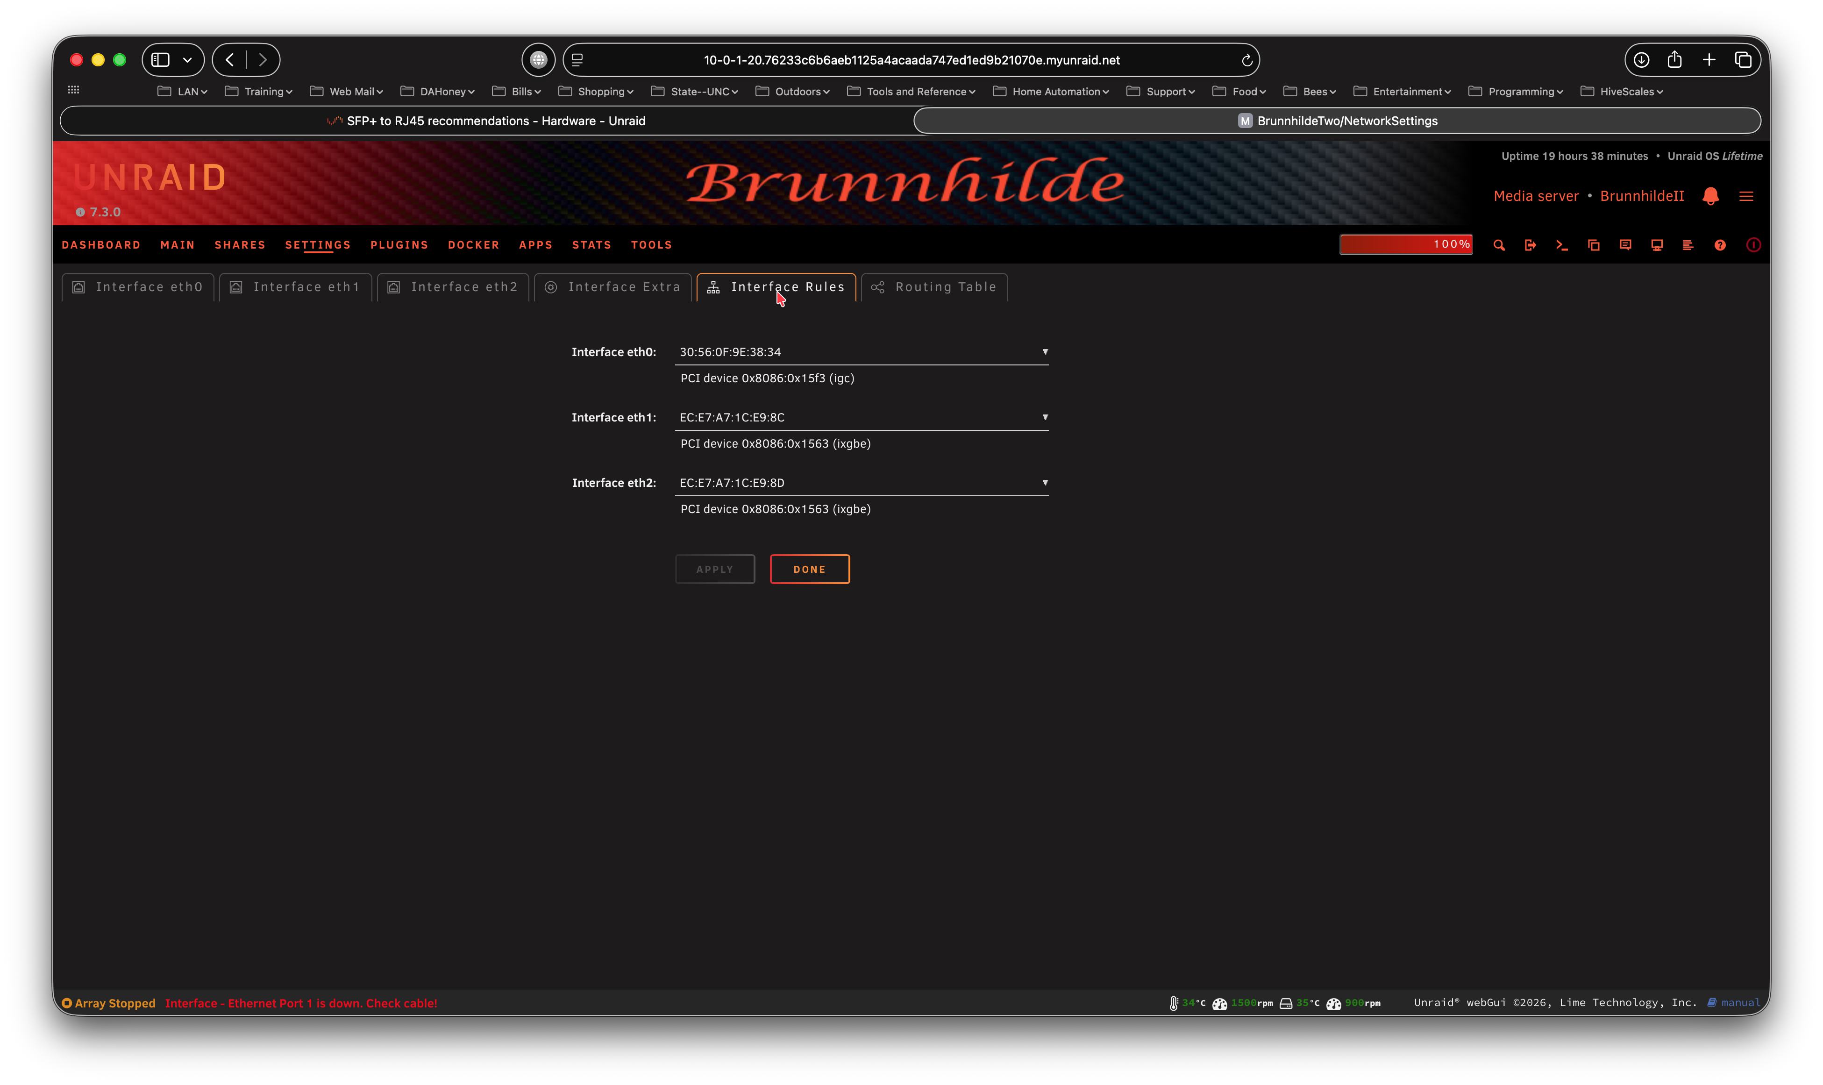Open the Main menu
Screen dimensions: 1823x1085
click(x=177, y=245)
